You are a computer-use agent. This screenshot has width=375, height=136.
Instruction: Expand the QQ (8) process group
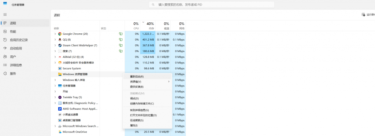(55, 40)
